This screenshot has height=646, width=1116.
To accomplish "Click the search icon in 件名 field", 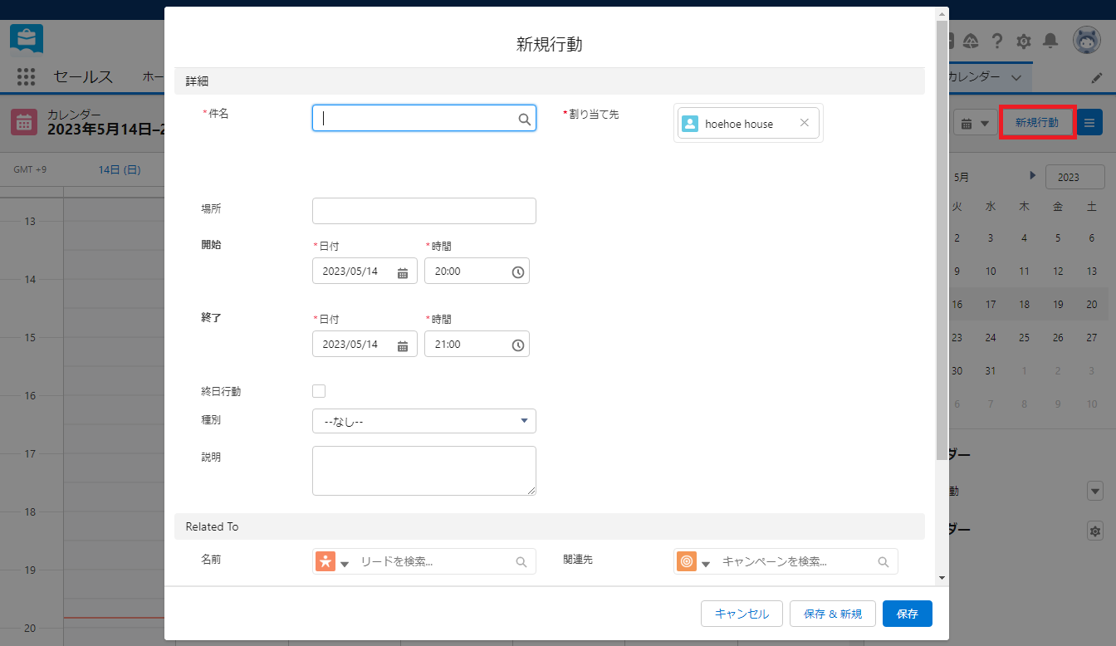I will tap(524, 119).
